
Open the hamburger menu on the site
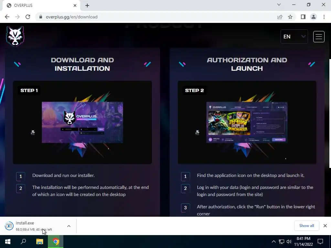tap(318, 37)
